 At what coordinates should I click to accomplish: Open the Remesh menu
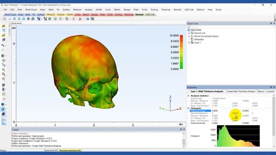177,9
